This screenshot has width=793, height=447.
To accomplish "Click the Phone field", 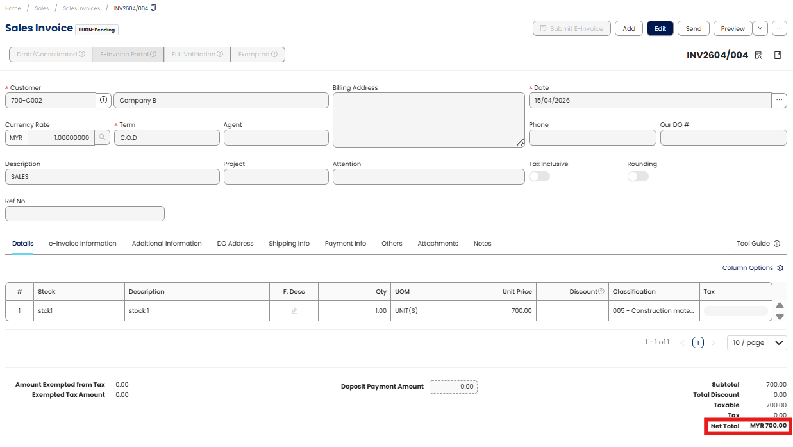I will (x=592, y=137).
